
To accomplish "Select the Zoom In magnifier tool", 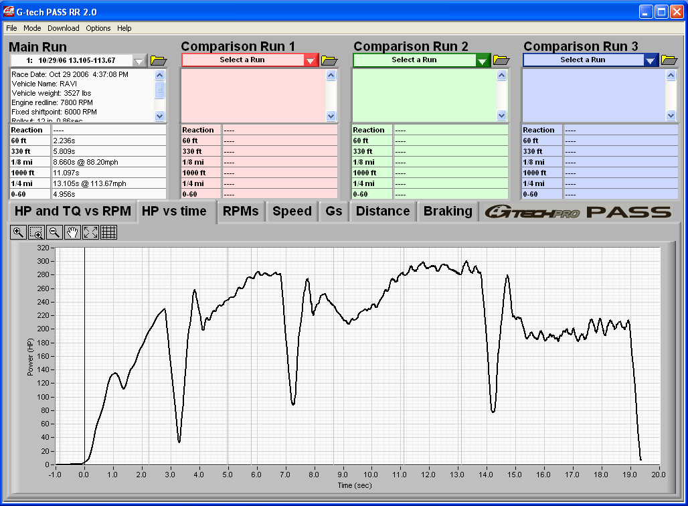I will (18, 232).
